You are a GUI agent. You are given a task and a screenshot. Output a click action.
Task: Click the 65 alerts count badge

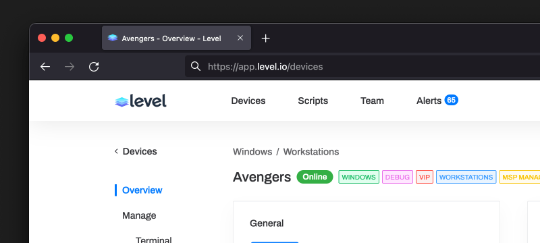tap(451, 100)
